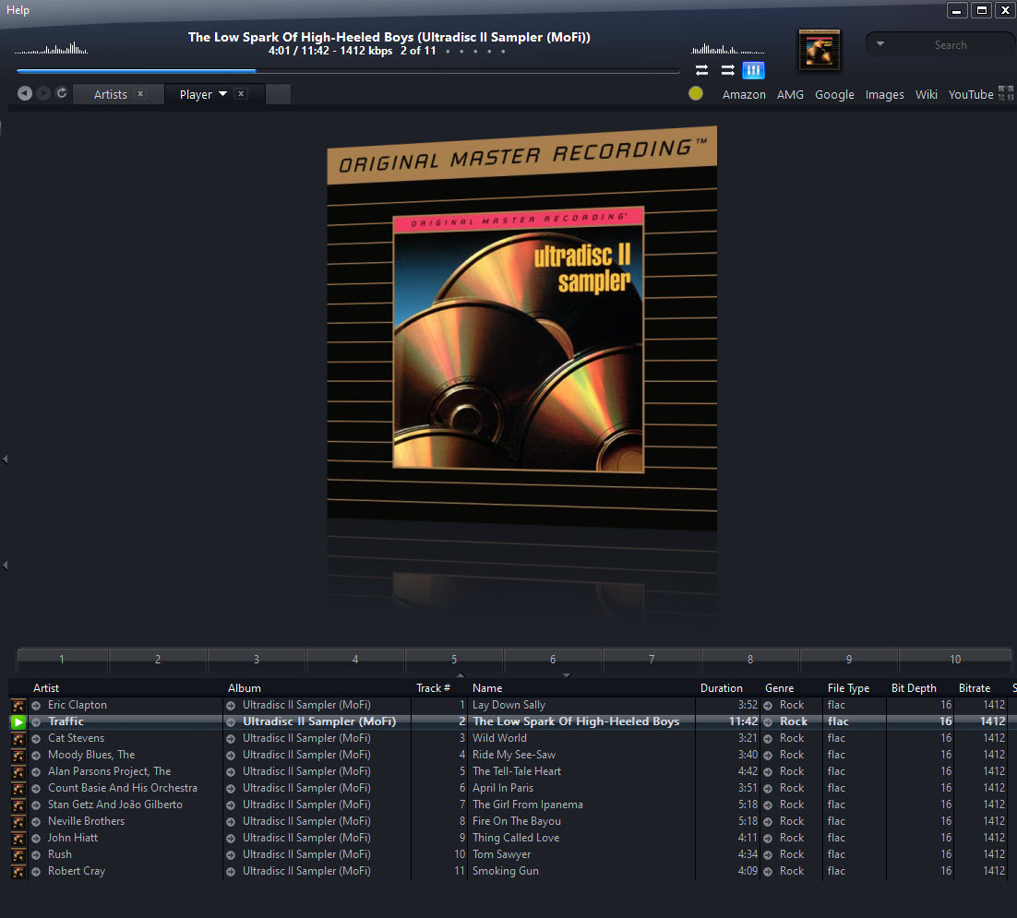Open the Amazon link
The width and height of the screenshot is (1017, 918).
pyautogui.click(x=744, y=94)
